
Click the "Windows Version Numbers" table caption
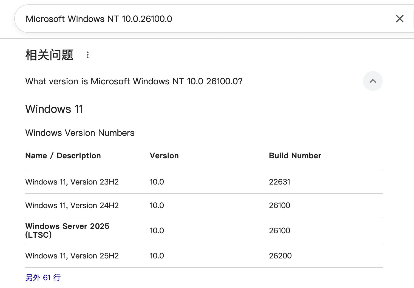pos(80,133)
